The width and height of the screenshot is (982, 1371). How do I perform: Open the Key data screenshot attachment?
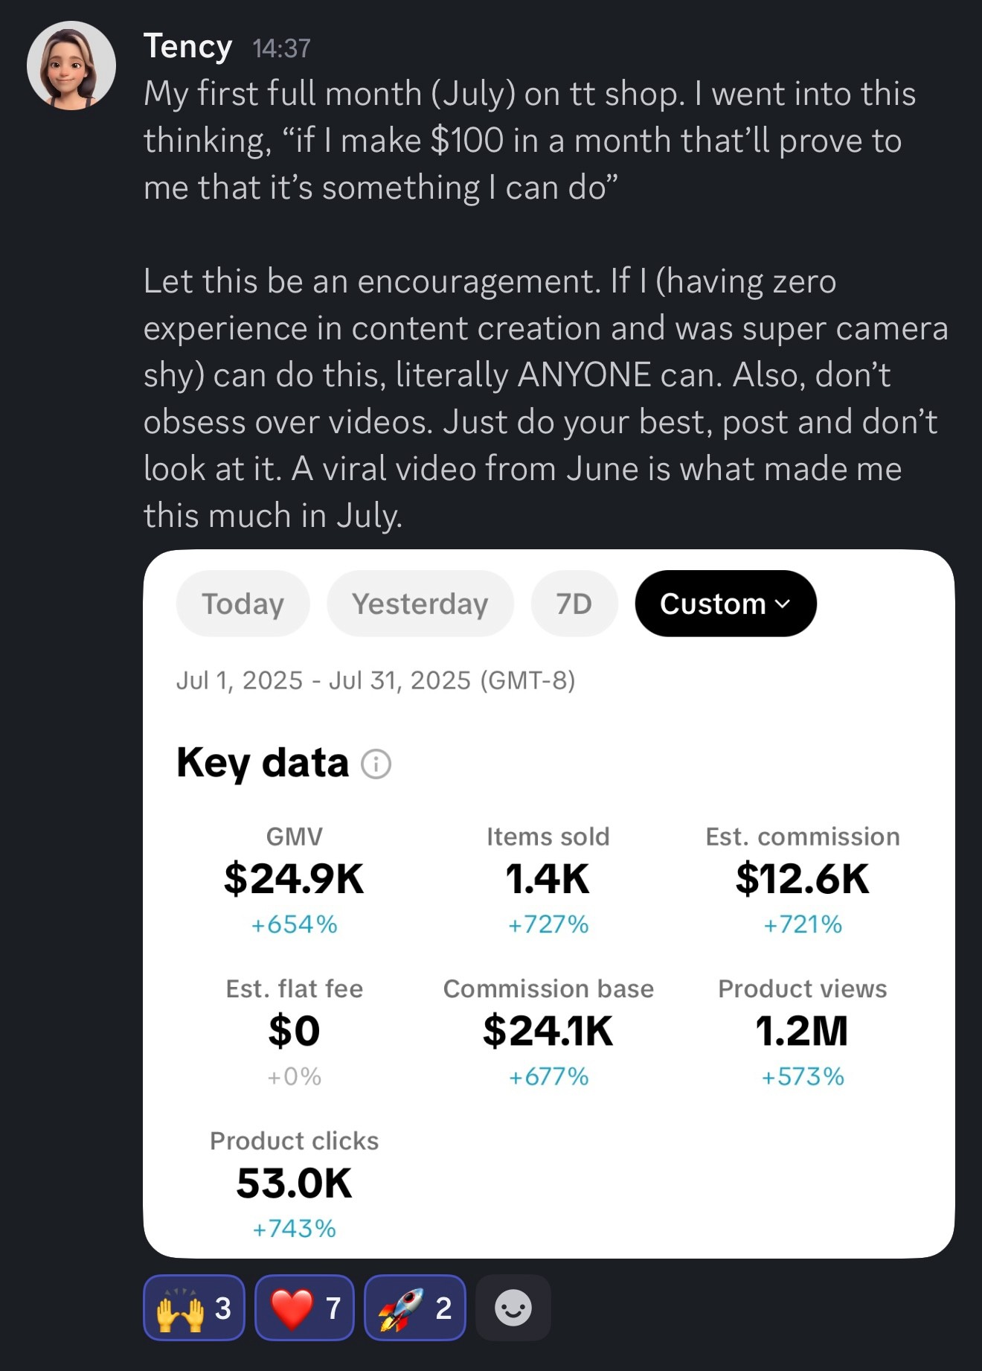[x=548, y=904]
